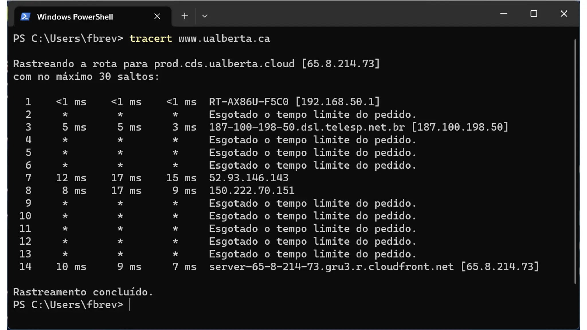Click the telesp.net.br hostname on hop 3

tap(307, 127)
